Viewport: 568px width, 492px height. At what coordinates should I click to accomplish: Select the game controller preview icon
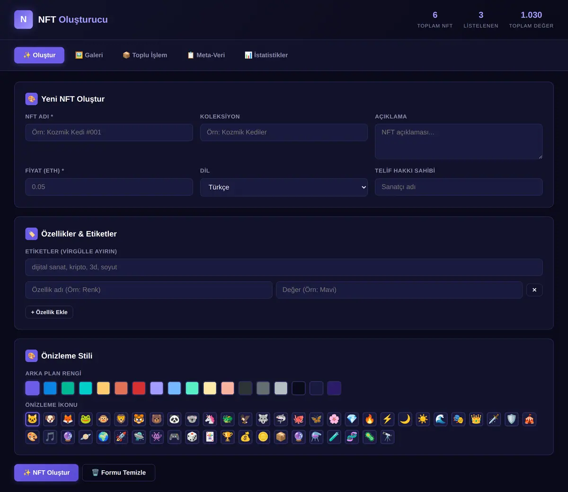pyautogui.click(x=174, y=437)
